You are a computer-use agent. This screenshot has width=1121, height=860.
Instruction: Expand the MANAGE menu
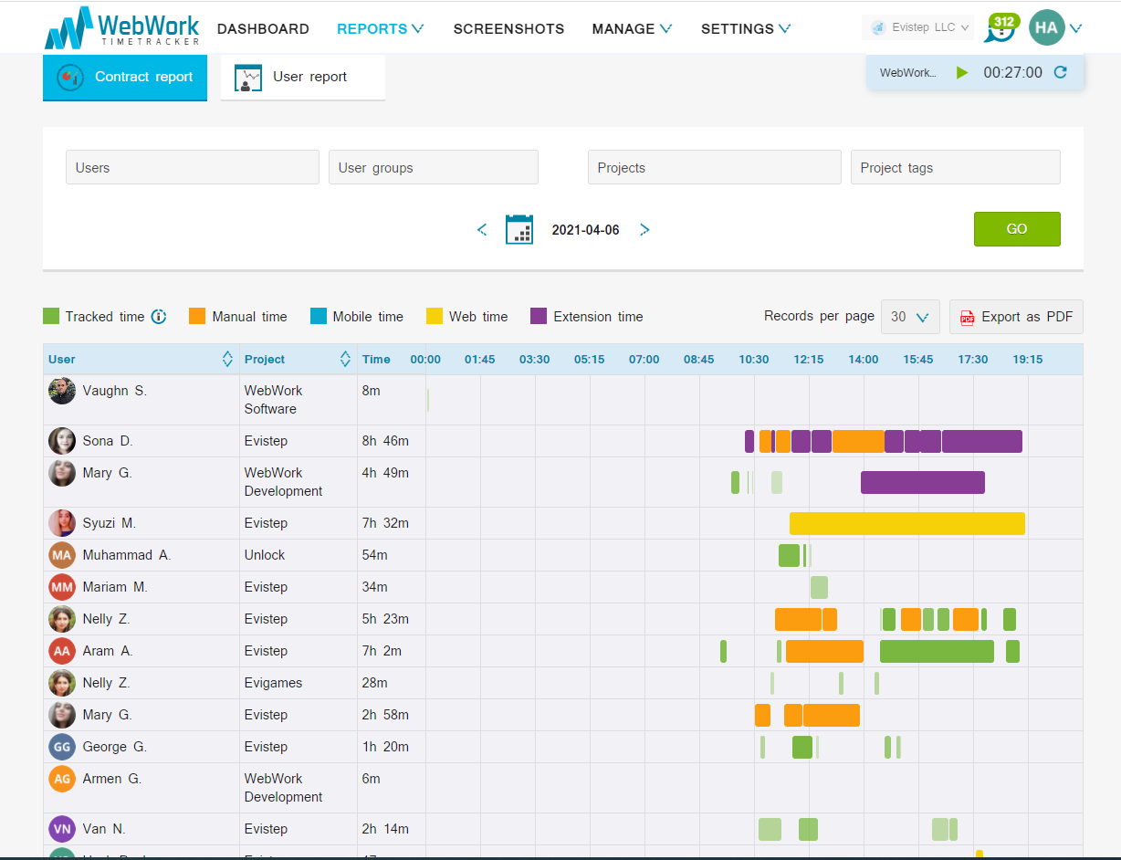point(632,28)
